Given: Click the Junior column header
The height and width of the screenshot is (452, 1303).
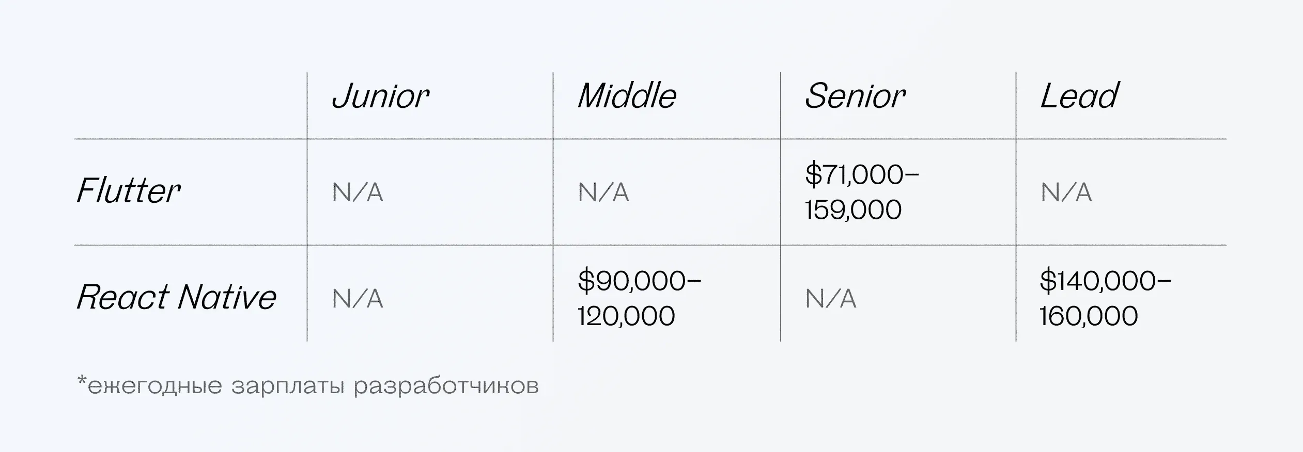Looking at the screenshot, I should click(x=380, y=96).
